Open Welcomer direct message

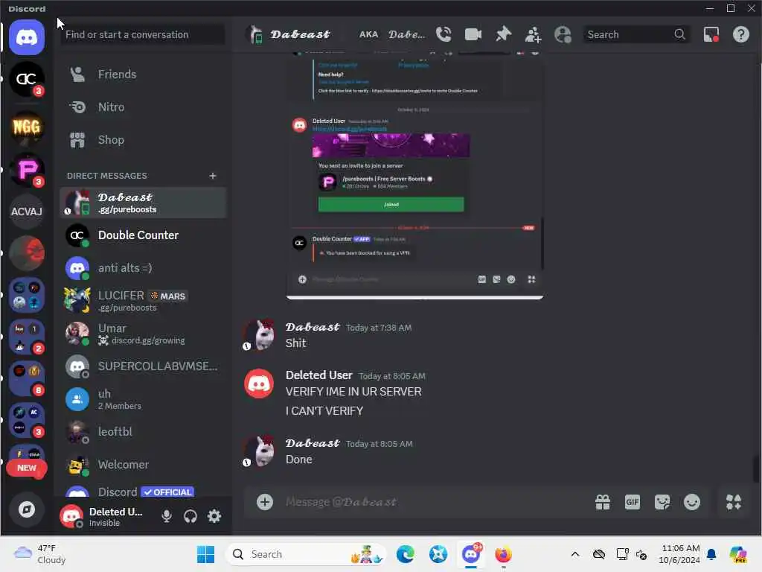tap(143, 465)
